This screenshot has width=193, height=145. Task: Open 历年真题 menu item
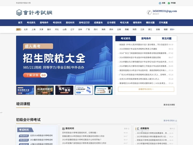tap(163, 23)
